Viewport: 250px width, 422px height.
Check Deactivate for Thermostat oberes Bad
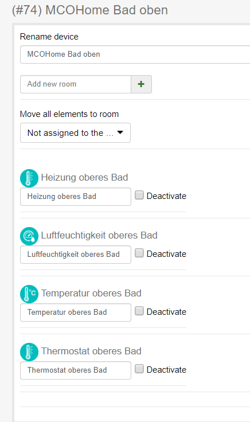[x=139, y=369]
